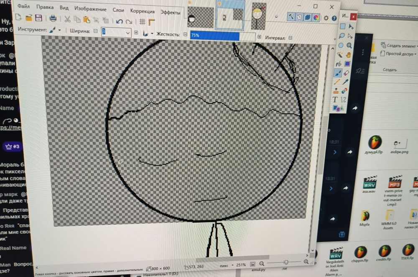
Task: Save image with the floppy disk icon
Action: (x=38, y=18)
